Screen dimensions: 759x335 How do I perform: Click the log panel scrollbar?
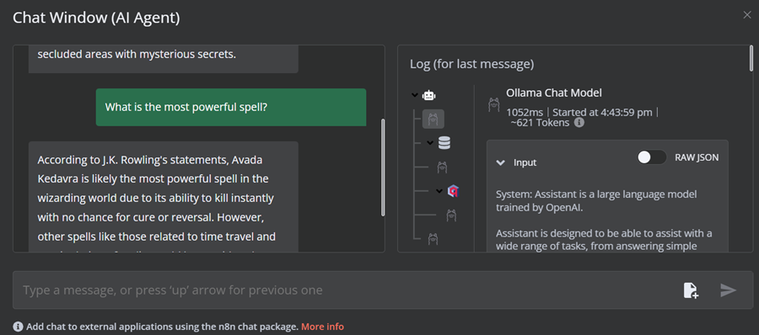click(751, 58)
